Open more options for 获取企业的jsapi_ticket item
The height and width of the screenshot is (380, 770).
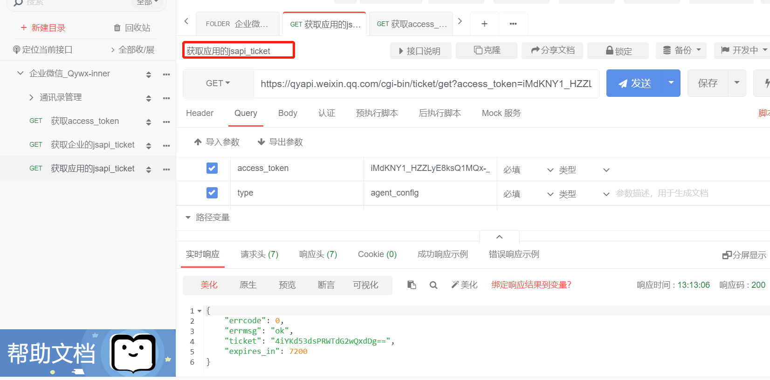[166, 146]
